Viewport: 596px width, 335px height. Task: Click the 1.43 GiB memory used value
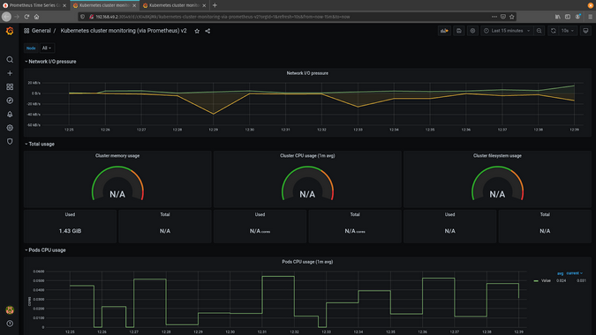(x=70, y=231)
